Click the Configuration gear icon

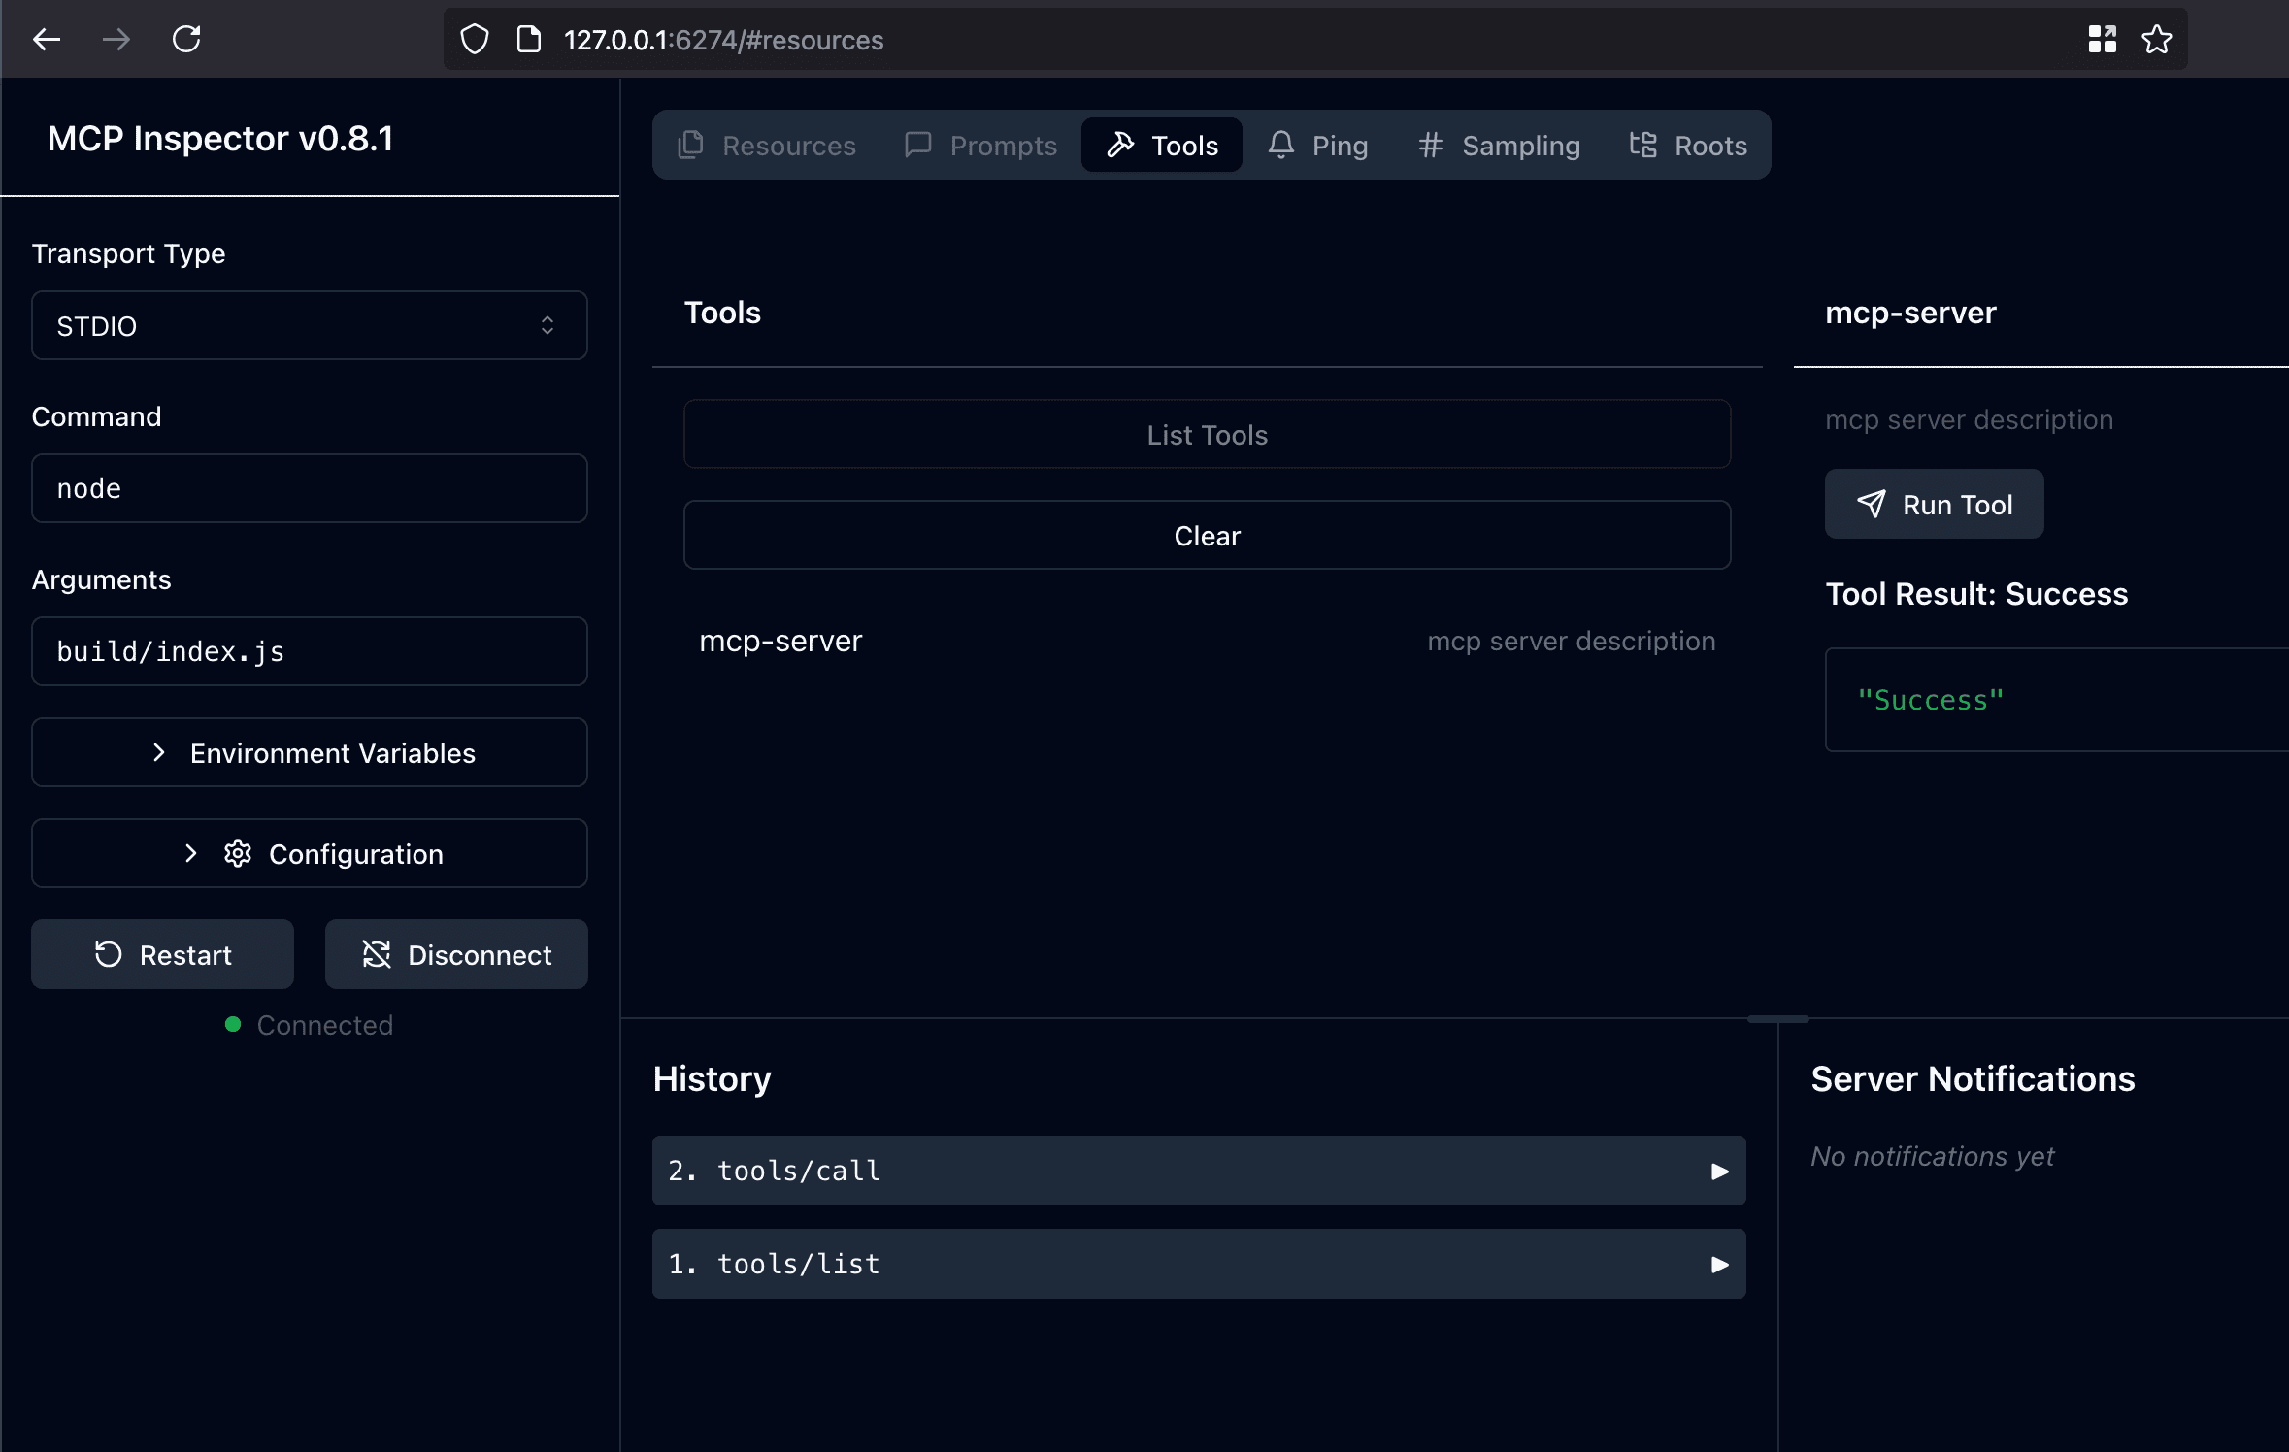click(238, 853)
